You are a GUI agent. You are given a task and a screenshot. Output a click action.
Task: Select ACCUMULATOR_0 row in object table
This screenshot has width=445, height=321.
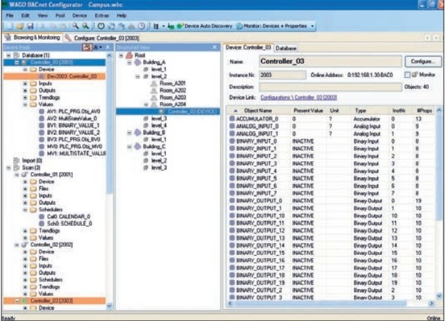click(331, 119)
